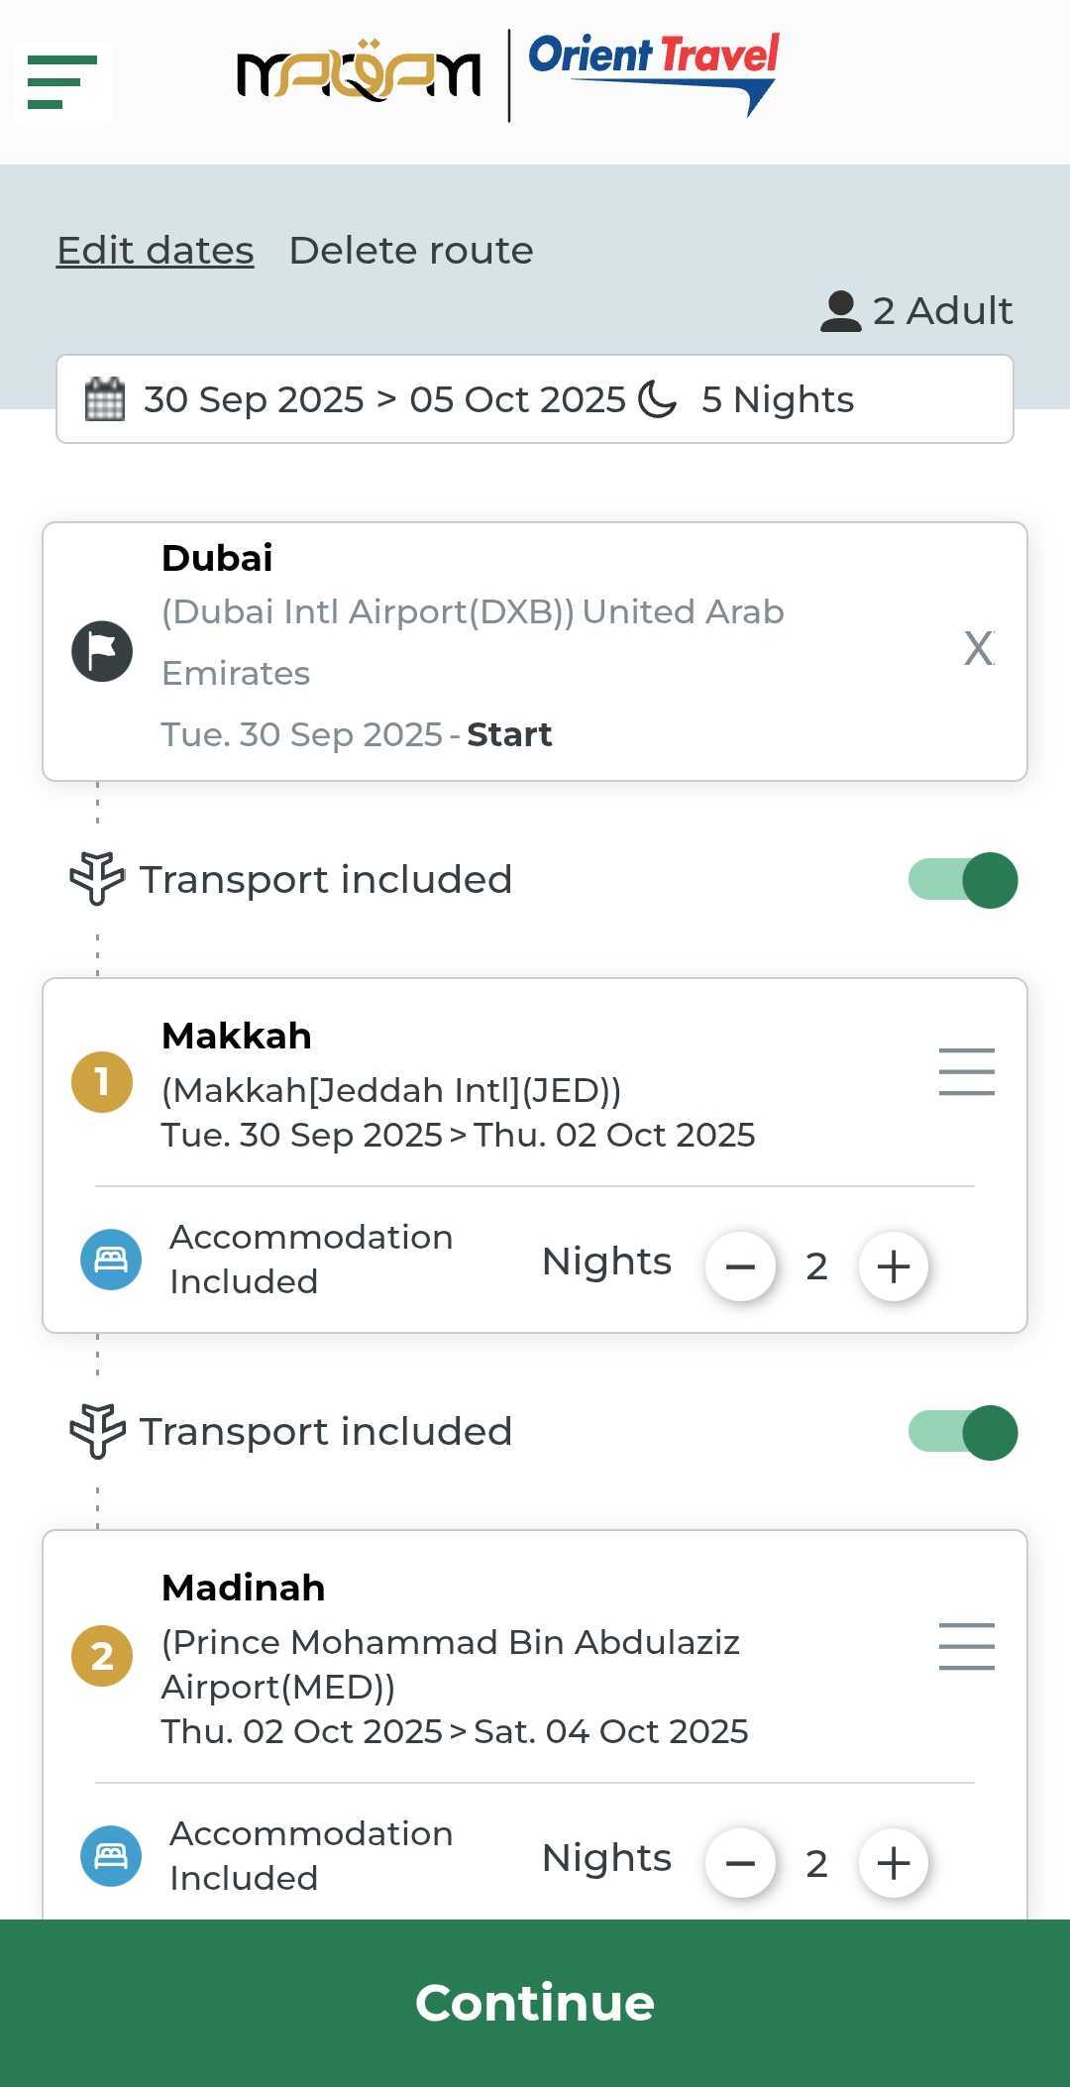Decrease Madinah nights with minus button
The width and height of the screenshot is (1070, 2087).
pyautogui.click(x=740, y=1863)
